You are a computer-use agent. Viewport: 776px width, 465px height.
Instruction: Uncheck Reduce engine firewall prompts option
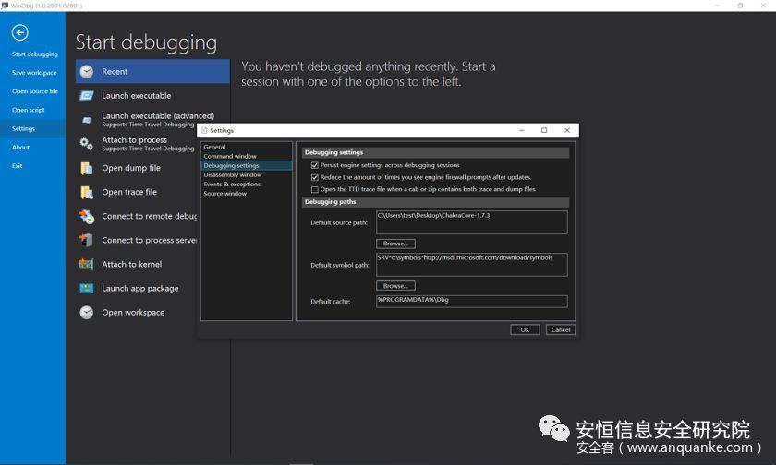pyautogui.click(x=314, y=177)
